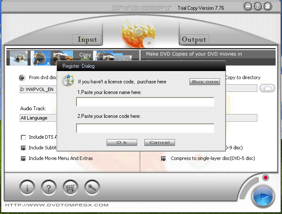This screenshot has height=214, width=282.
Task: Focus the license code input field
Action: point(145,128)
